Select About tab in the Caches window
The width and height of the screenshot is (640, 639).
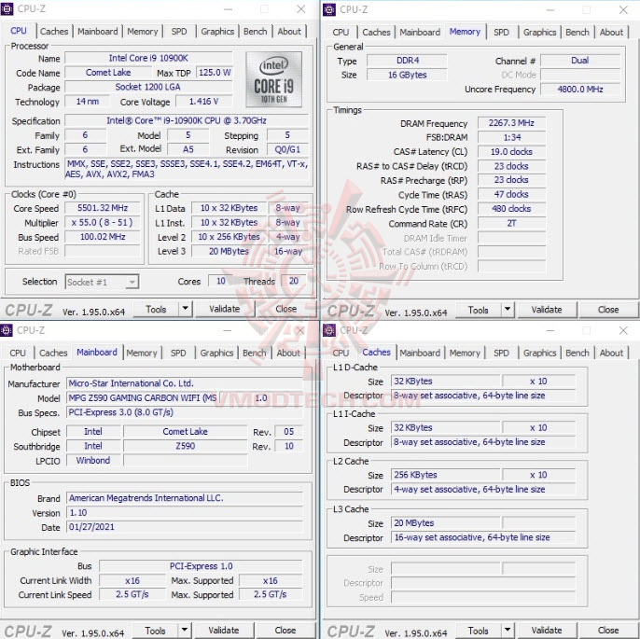[611, 353]
